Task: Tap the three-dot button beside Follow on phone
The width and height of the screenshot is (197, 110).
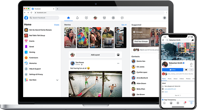Action: coord(191,70)
